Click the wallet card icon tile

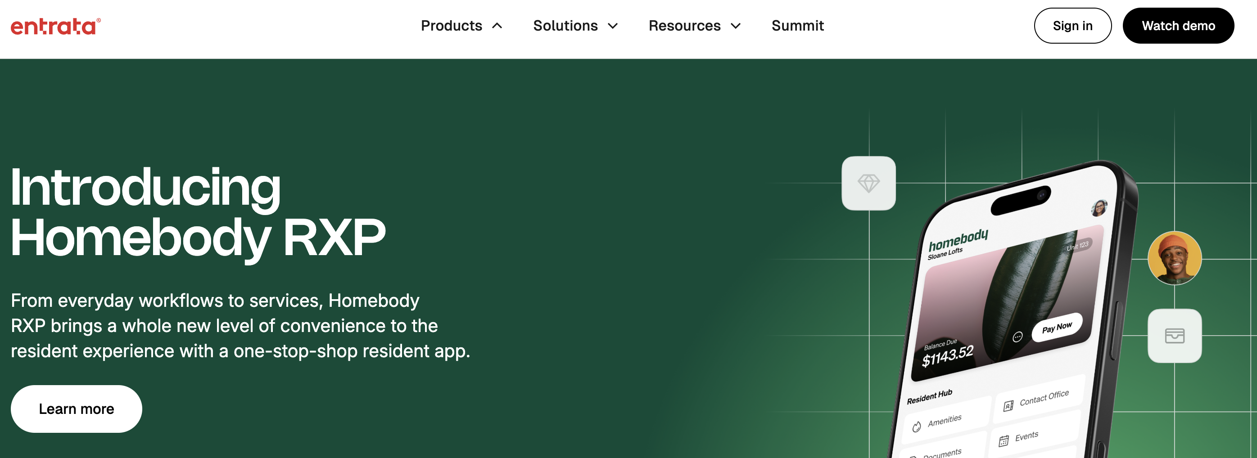[1175, 336]
